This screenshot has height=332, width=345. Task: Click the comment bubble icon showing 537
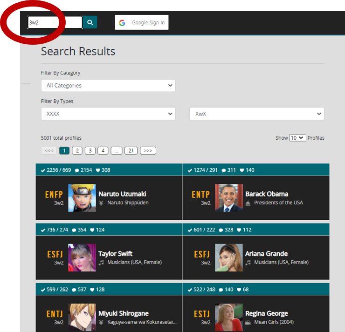(x=74, y=290)
